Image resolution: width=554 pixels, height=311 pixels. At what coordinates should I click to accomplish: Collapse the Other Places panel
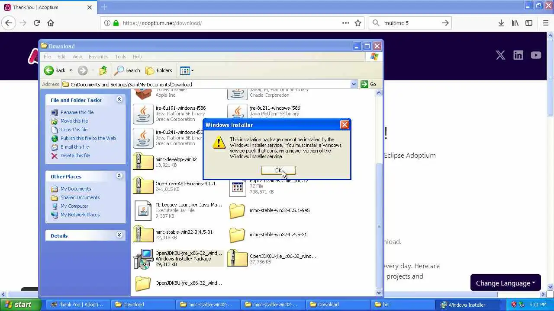[x=119, y=176]
